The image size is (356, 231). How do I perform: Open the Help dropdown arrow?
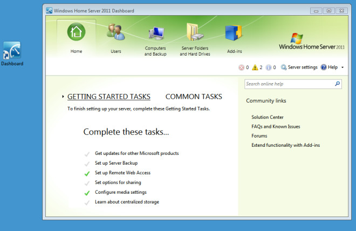pos(343,67)
